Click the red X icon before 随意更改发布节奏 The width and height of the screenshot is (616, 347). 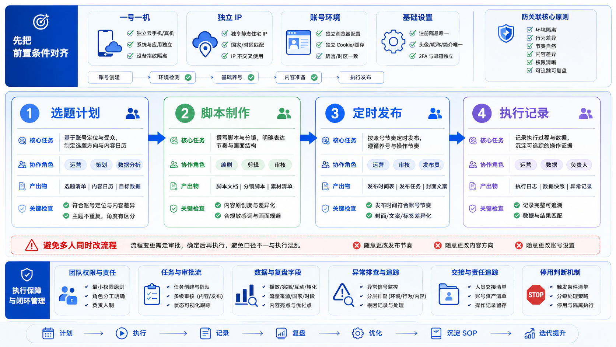coord(357,246)
